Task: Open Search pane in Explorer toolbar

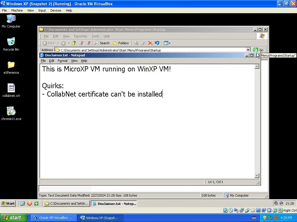Action: [x=102, y=43]
